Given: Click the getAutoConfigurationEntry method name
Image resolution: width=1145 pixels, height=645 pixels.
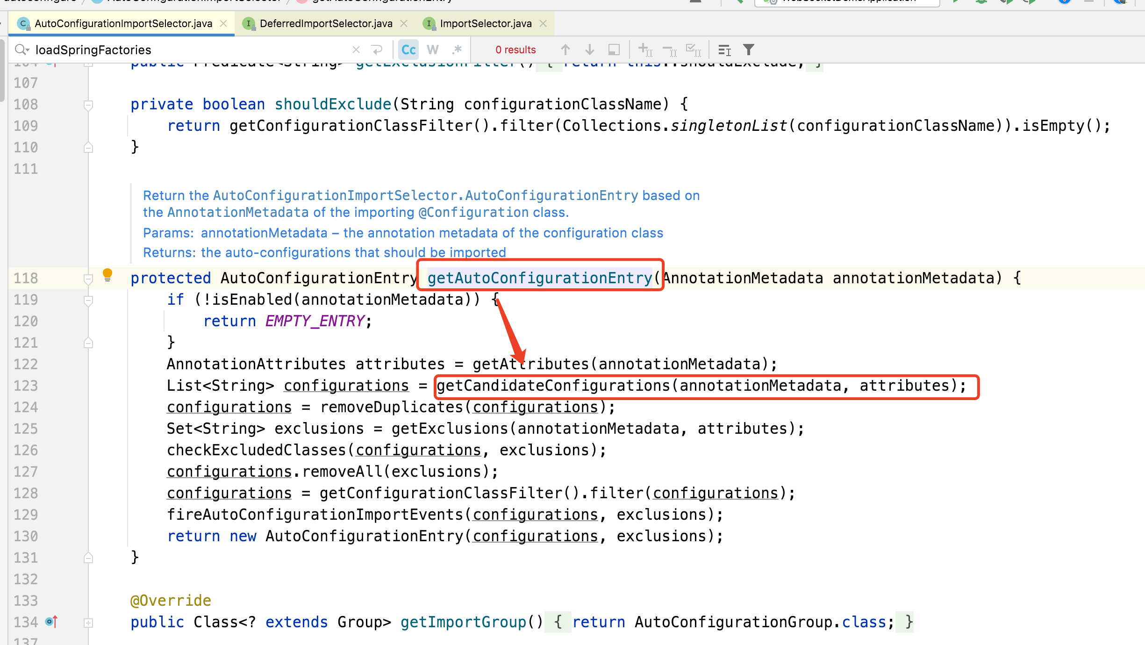Looking at the screenshot, I should point(539,278).
